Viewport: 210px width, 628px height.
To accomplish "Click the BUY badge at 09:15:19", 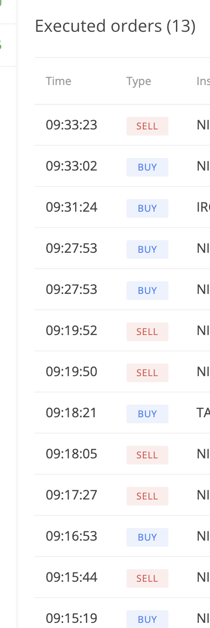I will coord(147,620).
